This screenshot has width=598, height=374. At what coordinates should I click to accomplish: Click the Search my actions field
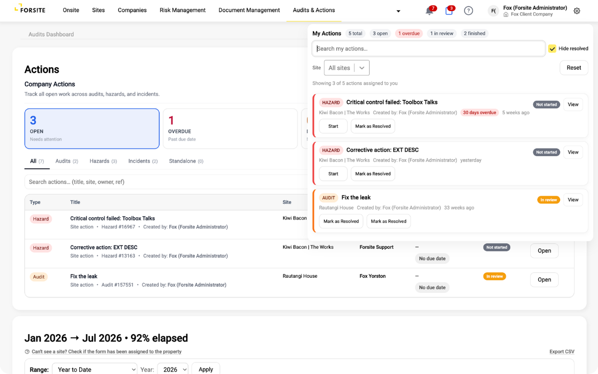[x=429, y=48]
